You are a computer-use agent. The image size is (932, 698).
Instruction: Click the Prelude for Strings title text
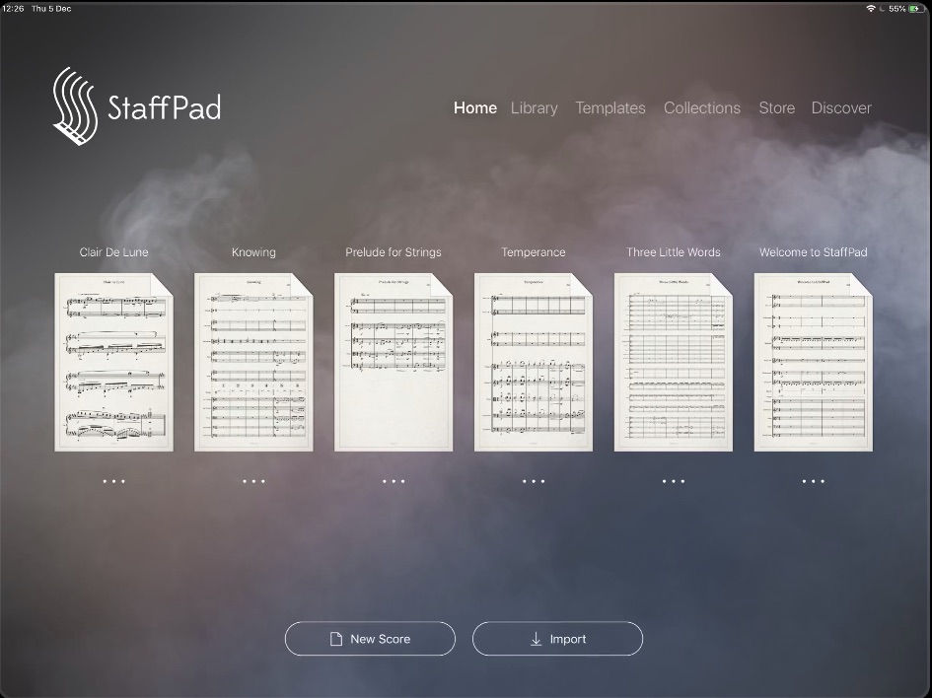tap(394, 252)
